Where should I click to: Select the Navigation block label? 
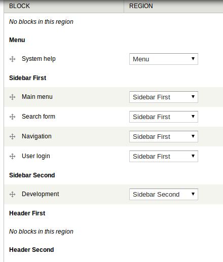coord(36,136)
